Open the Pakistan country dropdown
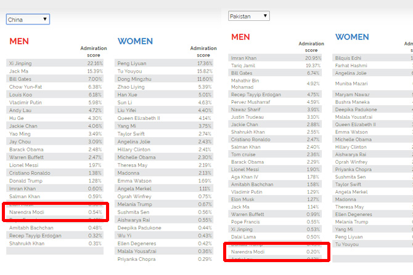The height and width of the screenshot is (275, 413). [248, 16]
